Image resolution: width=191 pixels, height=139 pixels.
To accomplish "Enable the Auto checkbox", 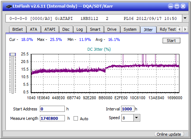I will tap(76, 118).
